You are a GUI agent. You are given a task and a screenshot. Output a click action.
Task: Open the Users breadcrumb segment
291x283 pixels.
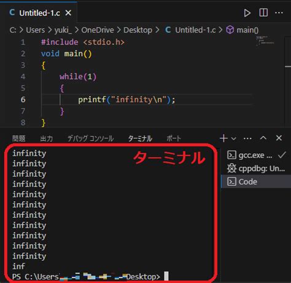coord(35,30)
